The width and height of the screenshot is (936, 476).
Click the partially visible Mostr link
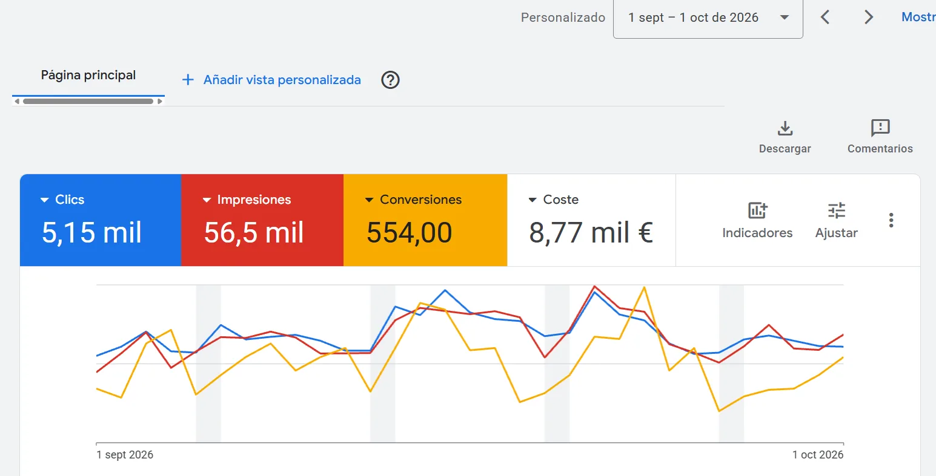918,17
